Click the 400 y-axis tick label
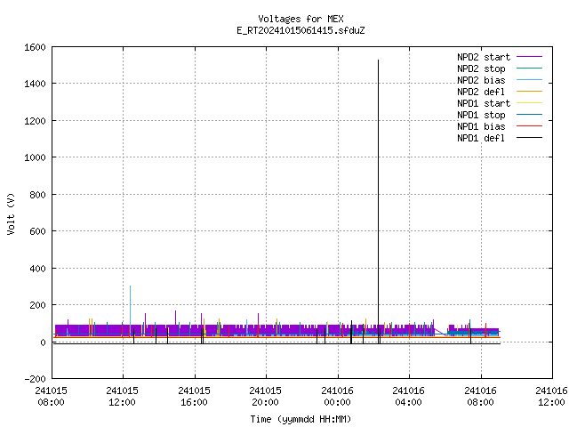569x427 pixels. 37,269
